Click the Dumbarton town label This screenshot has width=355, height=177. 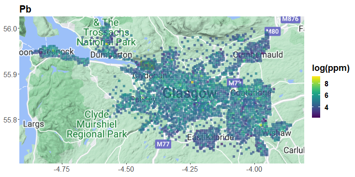[x=111, y=54]
